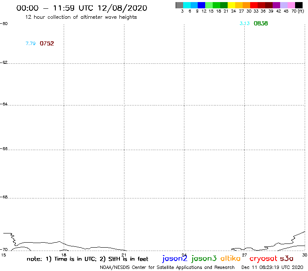Click the -60 latitude axis label
Image resolution: width=308 pixels, height=271 pixels.
coord(4,24)
